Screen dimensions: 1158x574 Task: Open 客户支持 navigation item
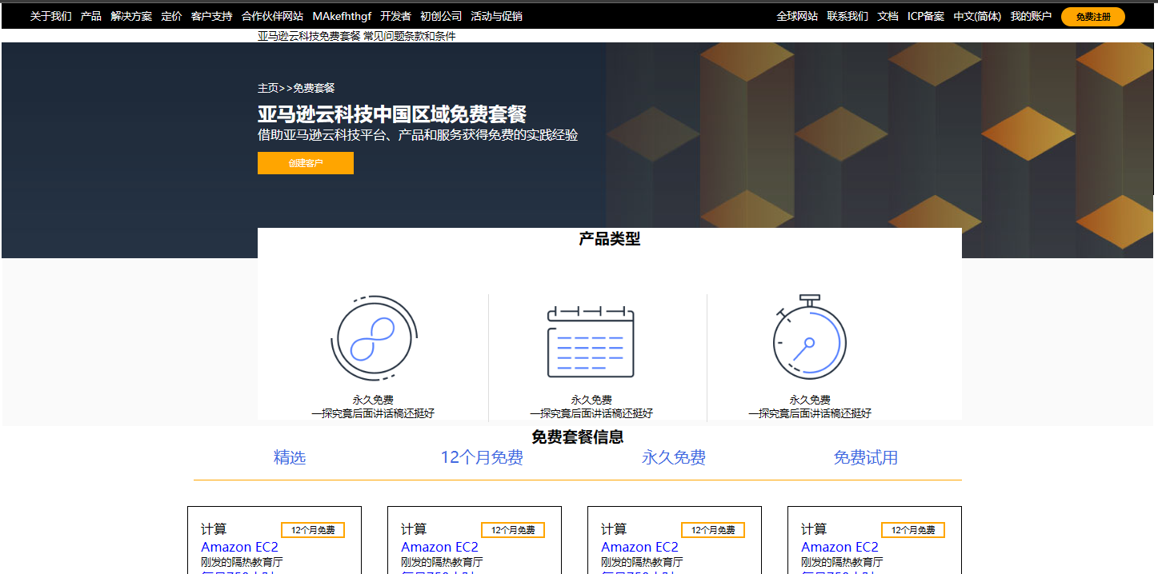coord(211,16)
